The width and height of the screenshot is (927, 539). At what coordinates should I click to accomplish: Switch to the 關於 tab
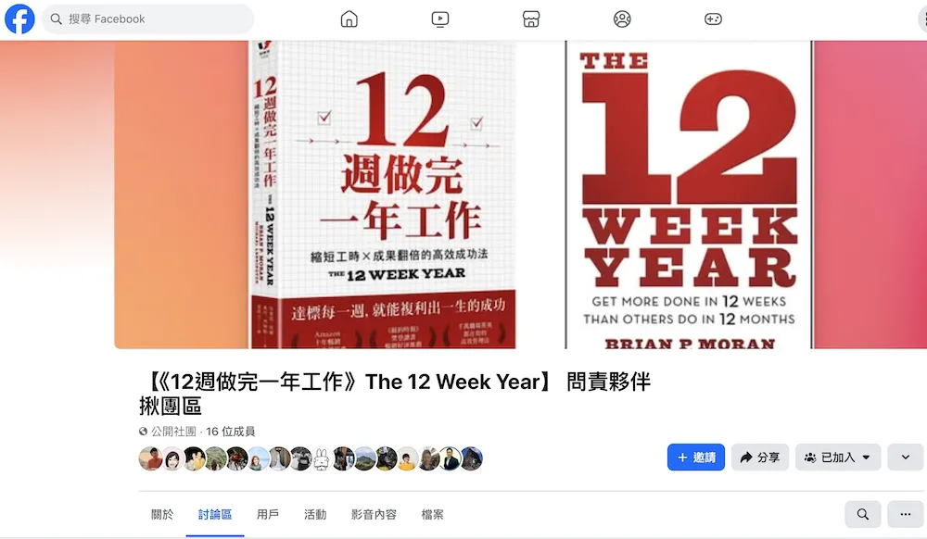click(162, 514)
